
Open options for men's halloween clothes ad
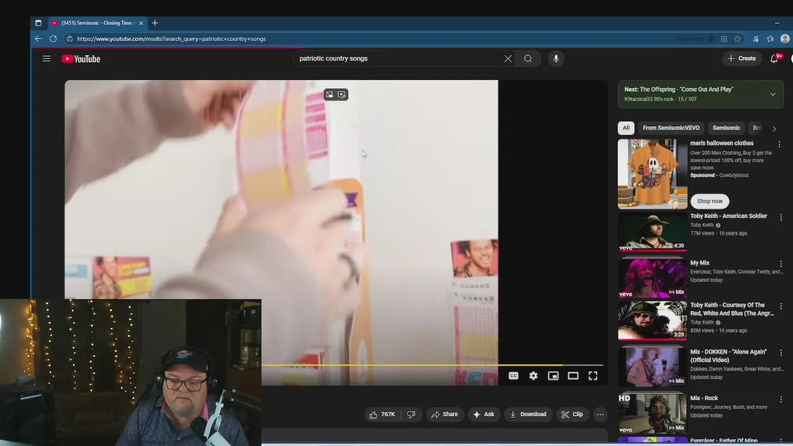click(x=779, y=144)
